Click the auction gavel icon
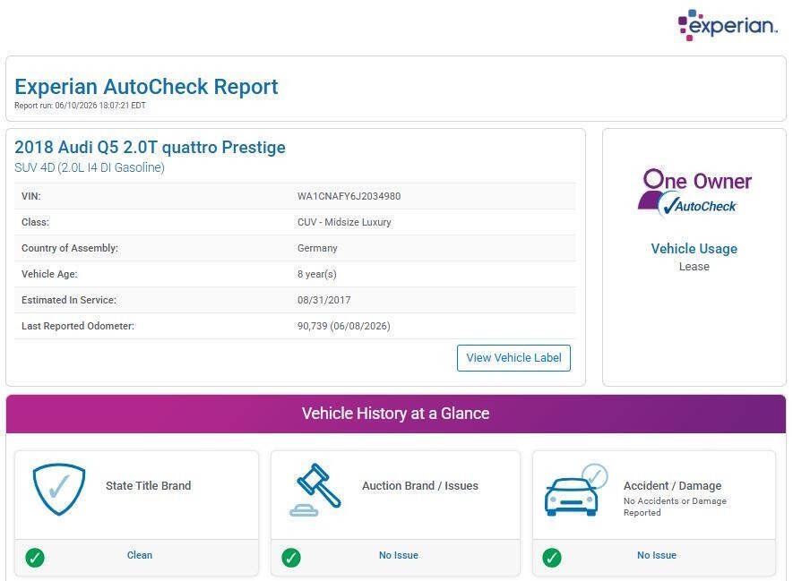The width and height of the screenshot is (793, 581). coord(315,490)
